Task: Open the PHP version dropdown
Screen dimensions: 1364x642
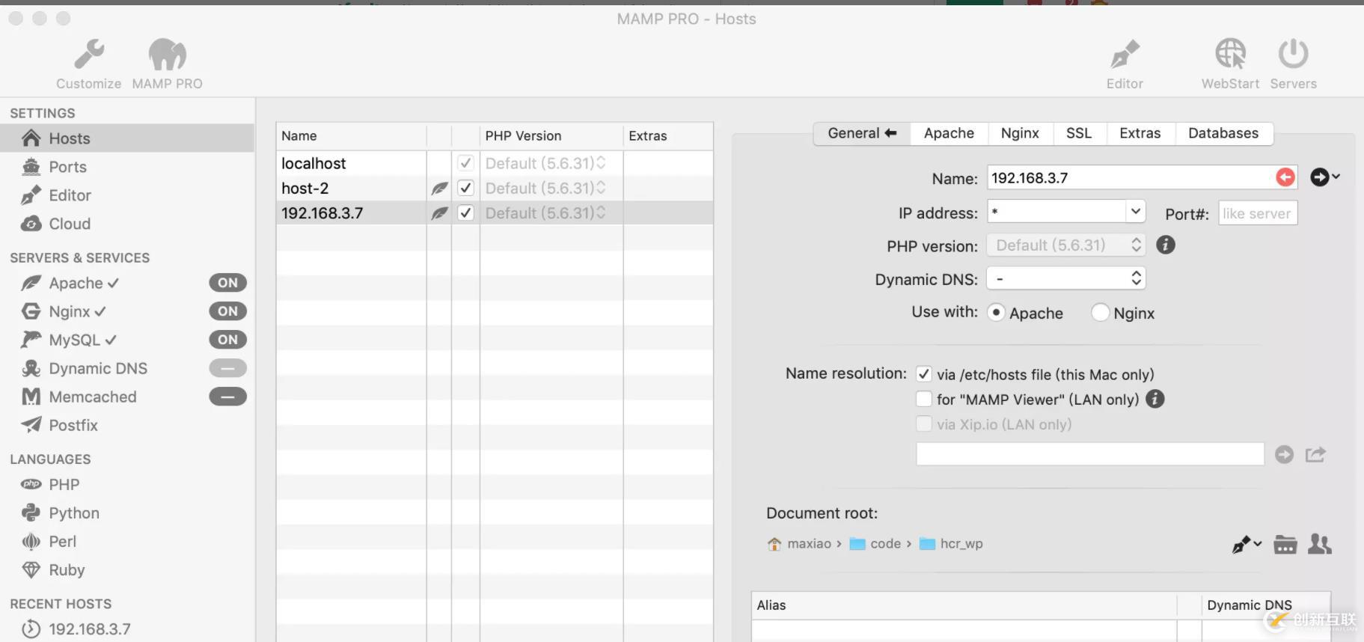Action: click(x=1066, y=245)
